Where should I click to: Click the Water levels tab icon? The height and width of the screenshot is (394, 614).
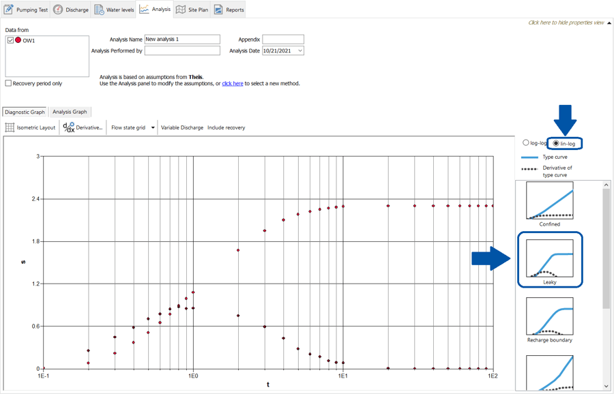(x=100, y=10)
